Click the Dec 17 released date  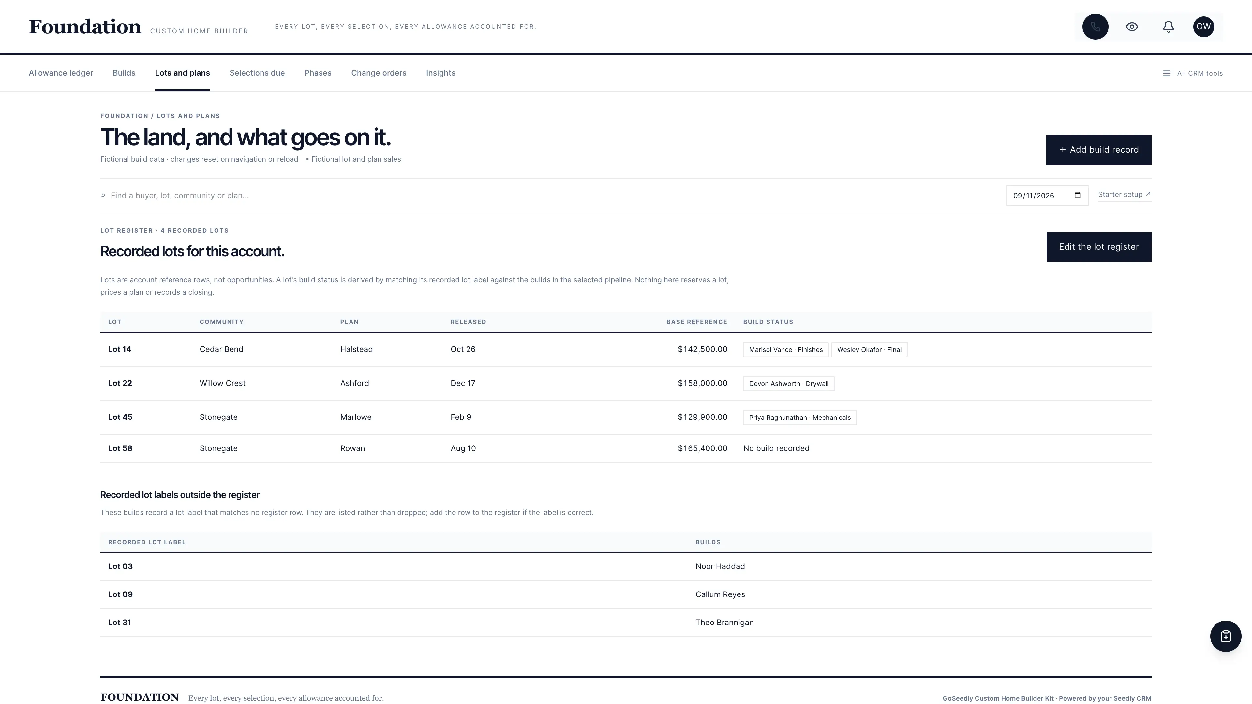coord(463,383)
